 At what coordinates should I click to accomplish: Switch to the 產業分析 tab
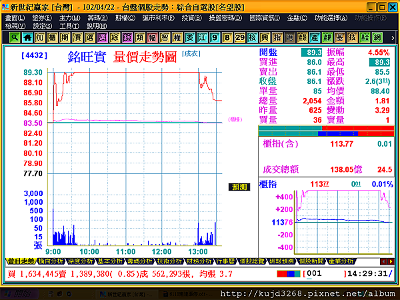341,261
